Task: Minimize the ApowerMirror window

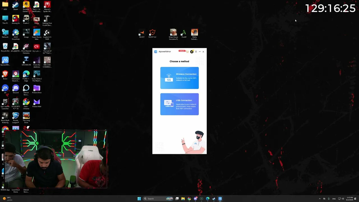Action: (x=200, y=52)
